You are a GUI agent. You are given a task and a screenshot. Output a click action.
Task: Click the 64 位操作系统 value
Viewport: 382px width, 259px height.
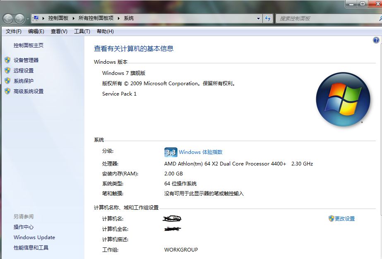click(x=180, y=184)
